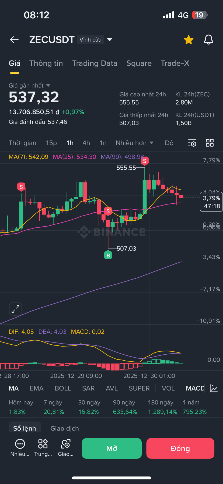Open the Trading Data tab
223x484 pixels.
coord(95,63)
